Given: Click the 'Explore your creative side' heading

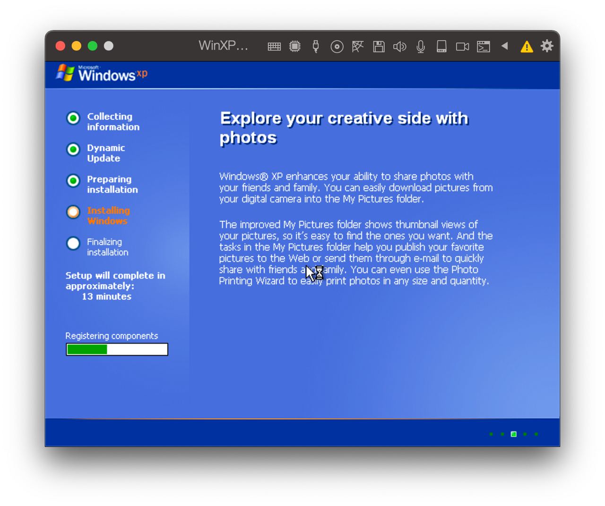Looking at the screenshot, I should pos(344,127).
